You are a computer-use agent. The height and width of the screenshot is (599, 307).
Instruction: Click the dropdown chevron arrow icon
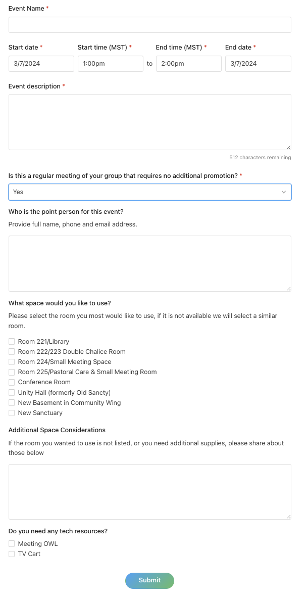[284, 192]
